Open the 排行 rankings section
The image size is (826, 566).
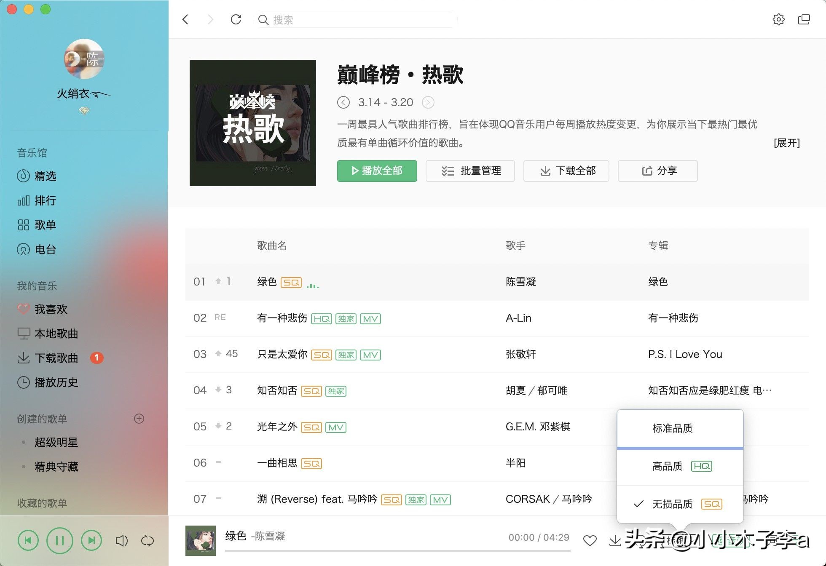(x=46, y=201)
